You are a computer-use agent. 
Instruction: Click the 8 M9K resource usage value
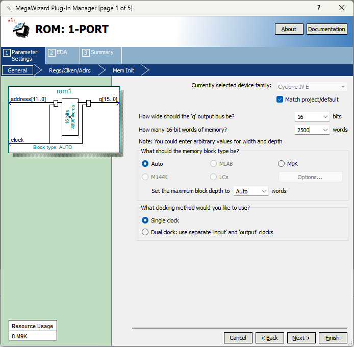click(19, 336)
